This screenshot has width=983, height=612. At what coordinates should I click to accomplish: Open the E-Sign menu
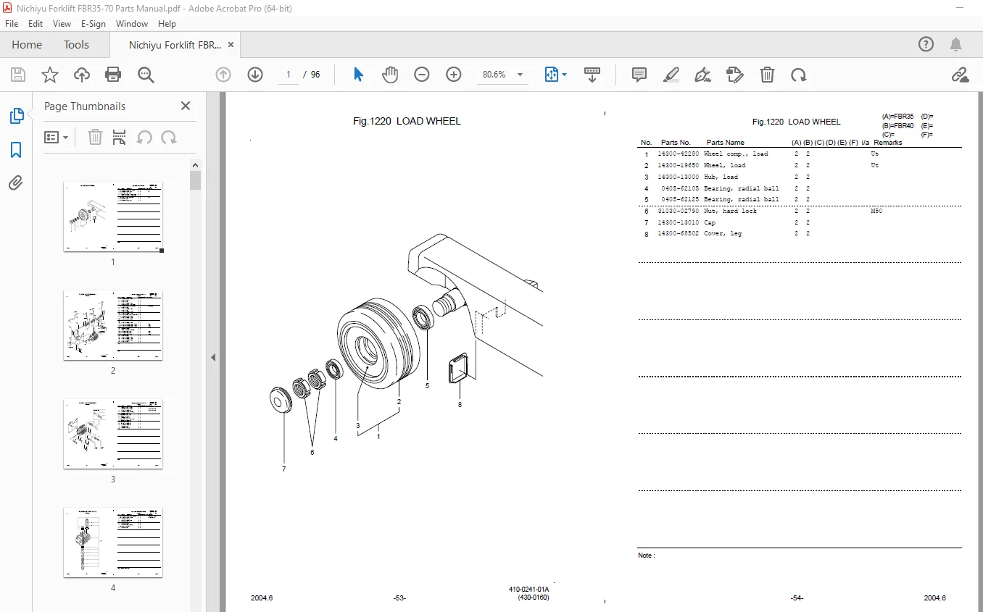(93, 23)
